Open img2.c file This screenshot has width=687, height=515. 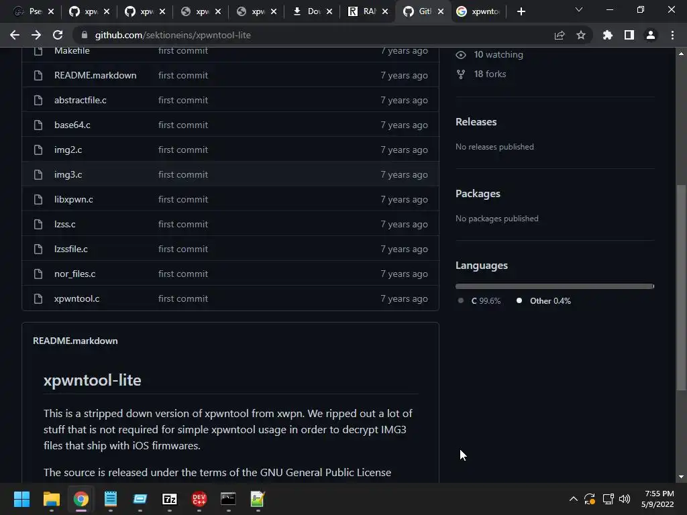[x=68, y=150]
